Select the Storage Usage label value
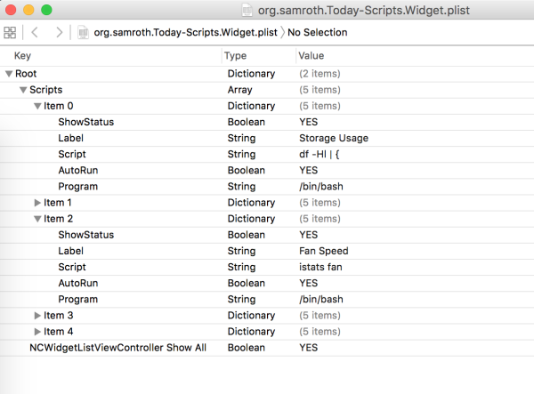This screenshot has width=534, height=394. [x=334, y=138]
